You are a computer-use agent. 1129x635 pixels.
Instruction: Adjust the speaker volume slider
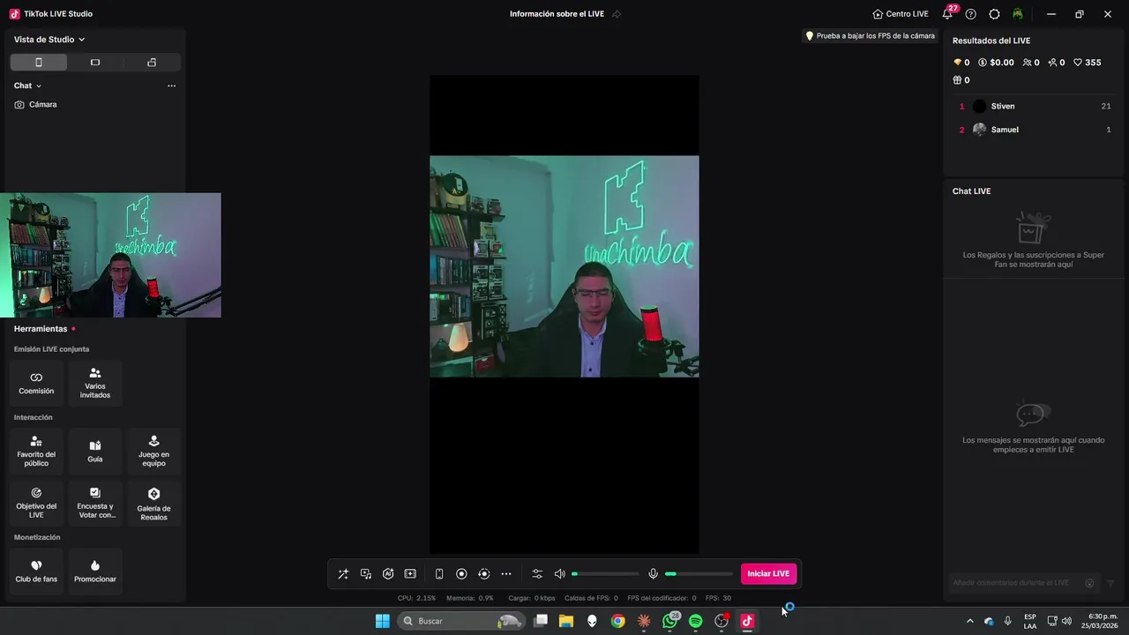(605, 574)
